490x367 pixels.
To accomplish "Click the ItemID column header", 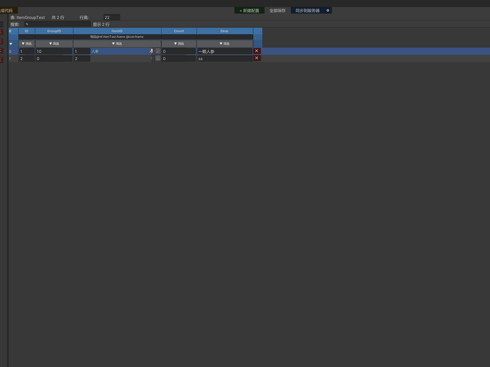I will (117, 31).
